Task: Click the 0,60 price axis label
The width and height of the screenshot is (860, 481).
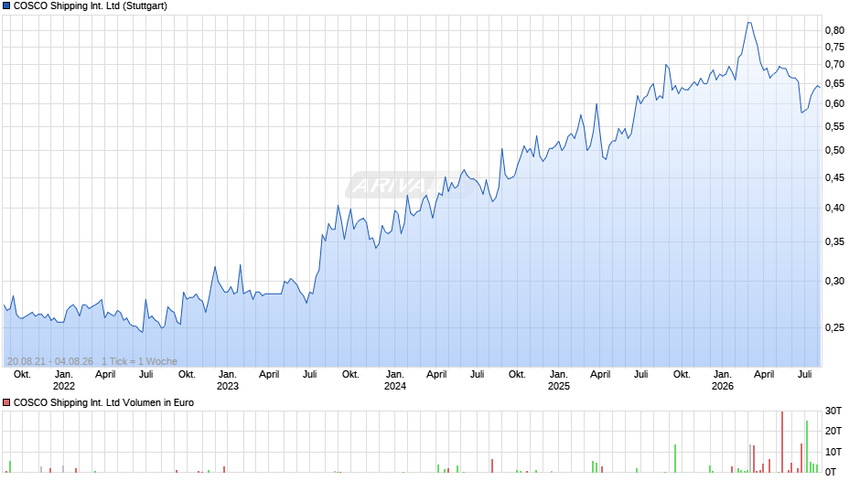Action: [834, 104]
